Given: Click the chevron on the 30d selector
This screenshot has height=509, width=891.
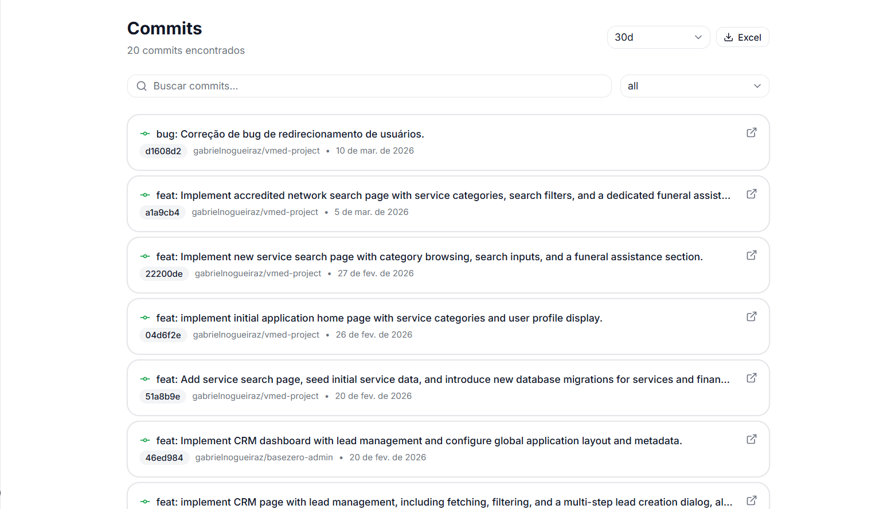Looking at the screenshot, I should [x=699, y=37].
